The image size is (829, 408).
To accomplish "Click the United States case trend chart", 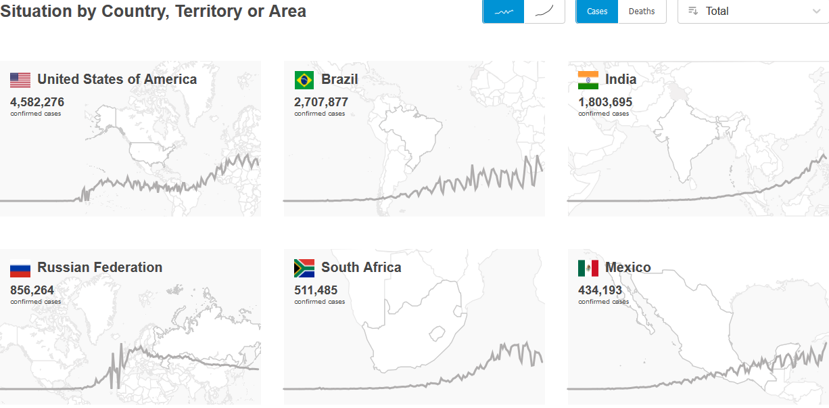I will click(x=130, y=179).
